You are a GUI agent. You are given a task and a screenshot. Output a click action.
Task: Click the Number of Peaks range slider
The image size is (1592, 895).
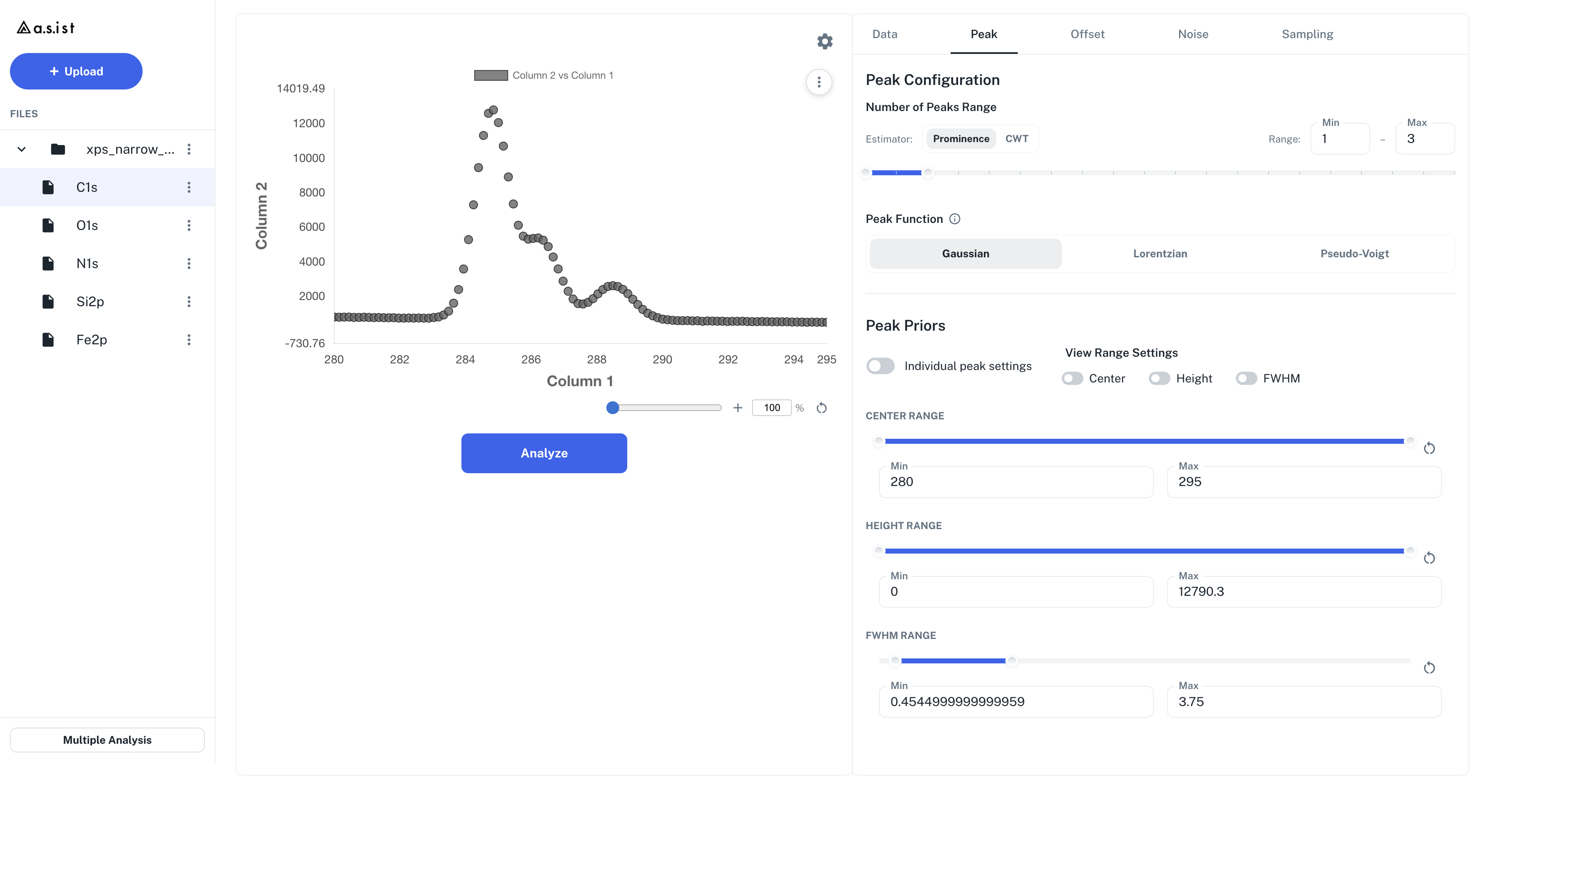click(1160, 172)
